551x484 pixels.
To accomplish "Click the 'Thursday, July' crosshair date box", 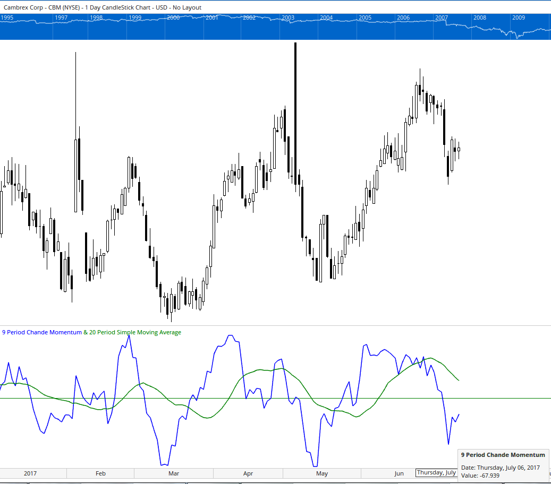I will [436, 473].
